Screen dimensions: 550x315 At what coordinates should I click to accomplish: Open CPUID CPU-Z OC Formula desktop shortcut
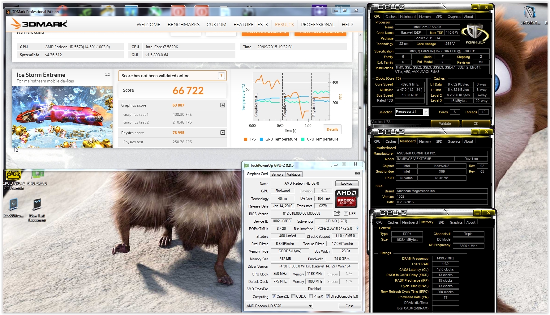coord(14,180)
